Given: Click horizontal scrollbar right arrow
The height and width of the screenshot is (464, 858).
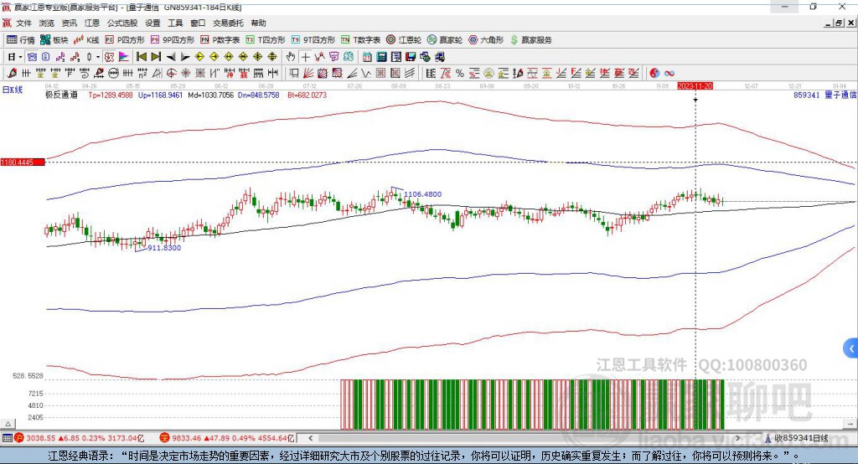Looking at the screenshot, I should click(x=737, y=438).
